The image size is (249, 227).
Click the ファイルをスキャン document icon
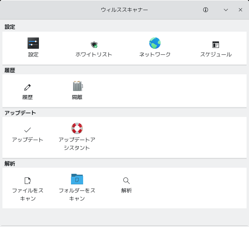click(x=28, y=180)
